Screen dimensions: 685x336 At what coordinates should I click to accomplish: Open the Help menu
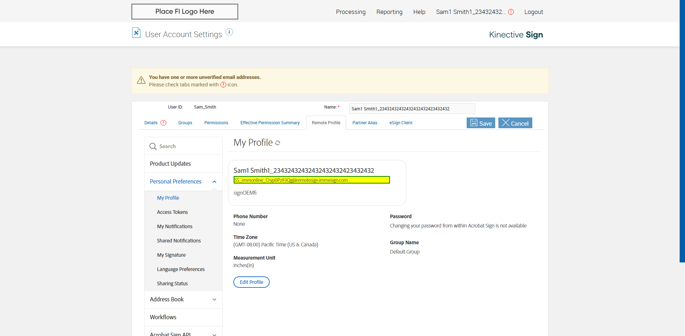[x=419, y=12]
